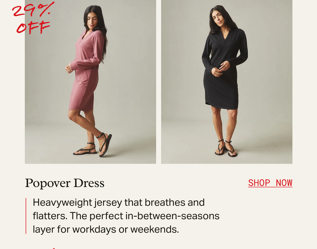Open the pink Popover Dress photo
The image size is (317, 249).
[90, 82]
